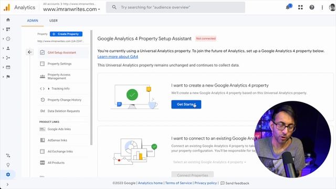Switch to the USER tab
336x189 pixels.
pyautogui.click(x=54, y=20)
